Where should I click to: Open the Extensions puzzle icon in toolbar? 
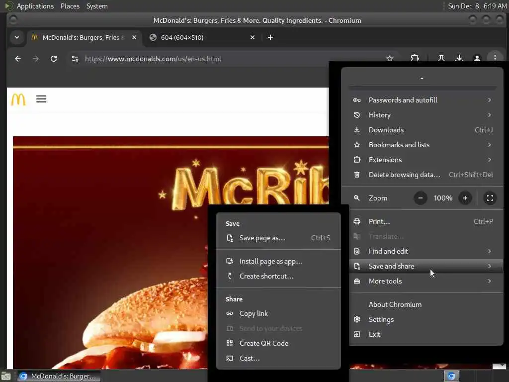point(415,59)
